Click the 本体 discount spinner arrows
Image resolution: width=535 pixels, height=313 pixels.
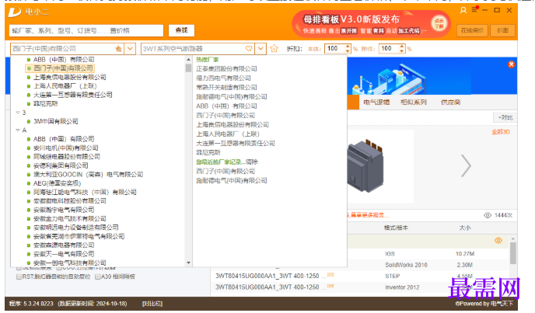(x=348, y=49)
